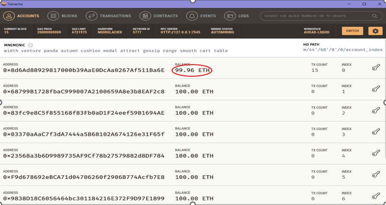Image resolution: width=386 pixels, height=205 pixels.
Task: Click the Blocks grid icon
Action: (53, 16)
